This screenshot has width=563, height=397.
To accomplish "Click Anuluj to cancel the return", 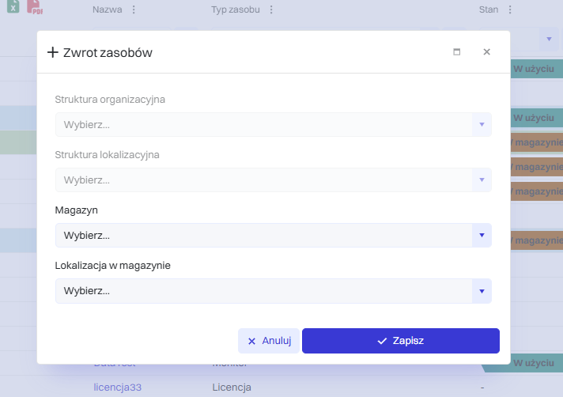I will 269,341.
